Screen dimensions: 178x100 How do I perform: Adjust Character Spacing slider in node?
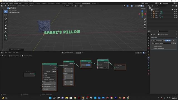[50, 85]
